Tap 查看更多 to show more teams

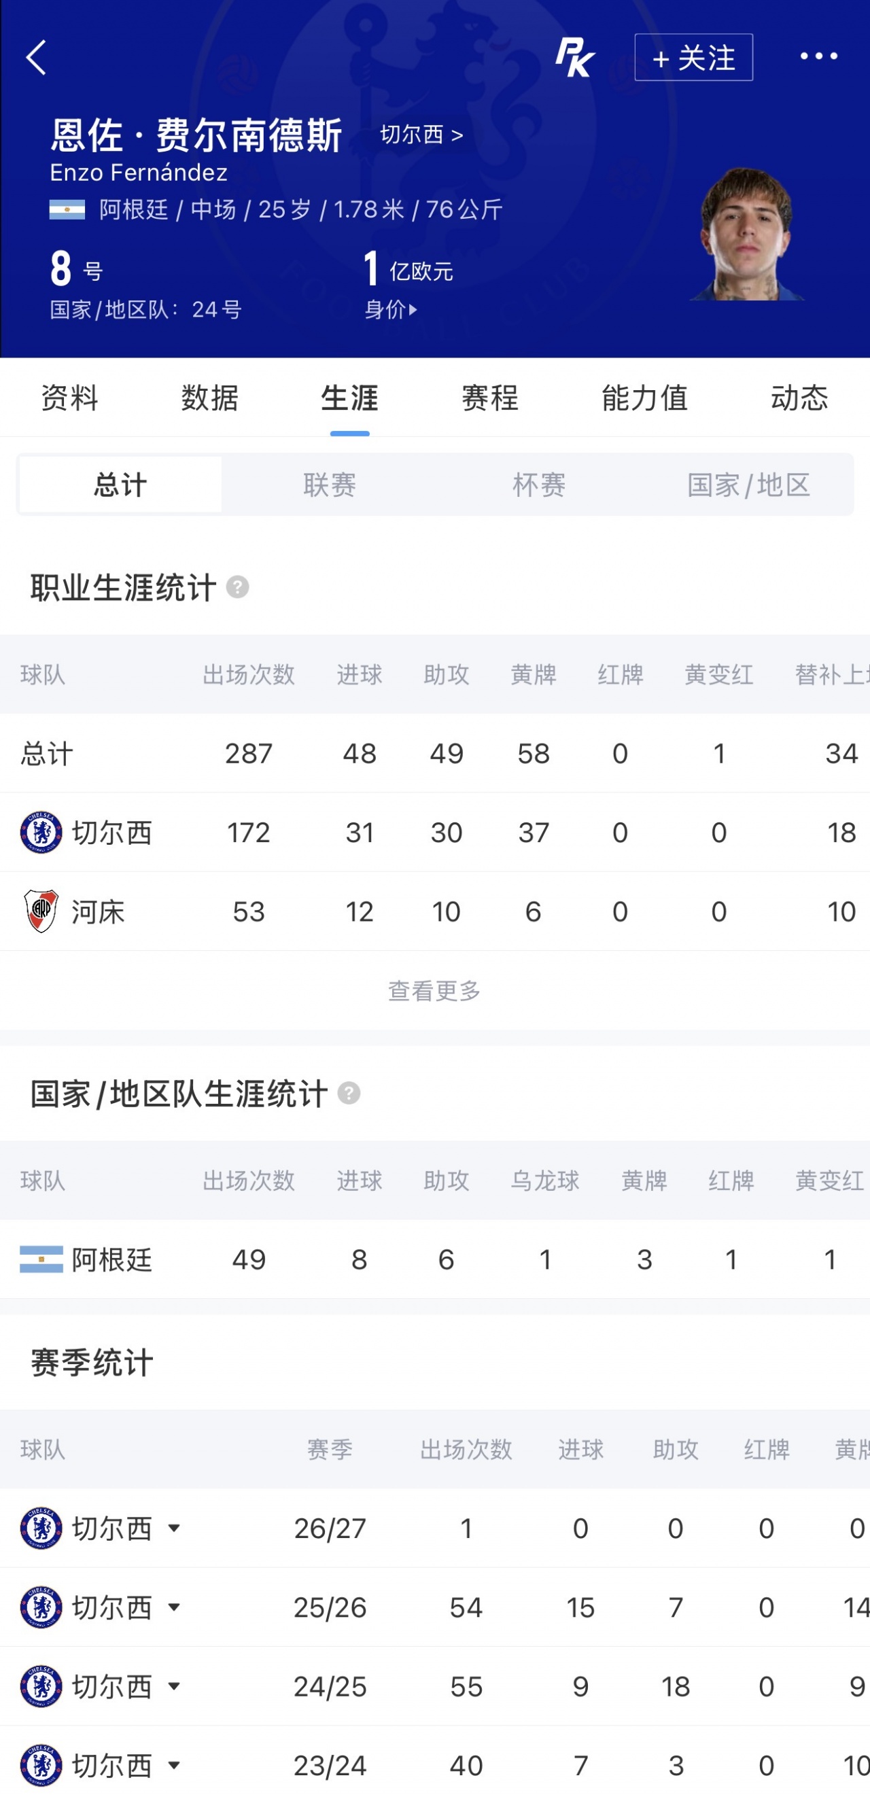point(434,990)
